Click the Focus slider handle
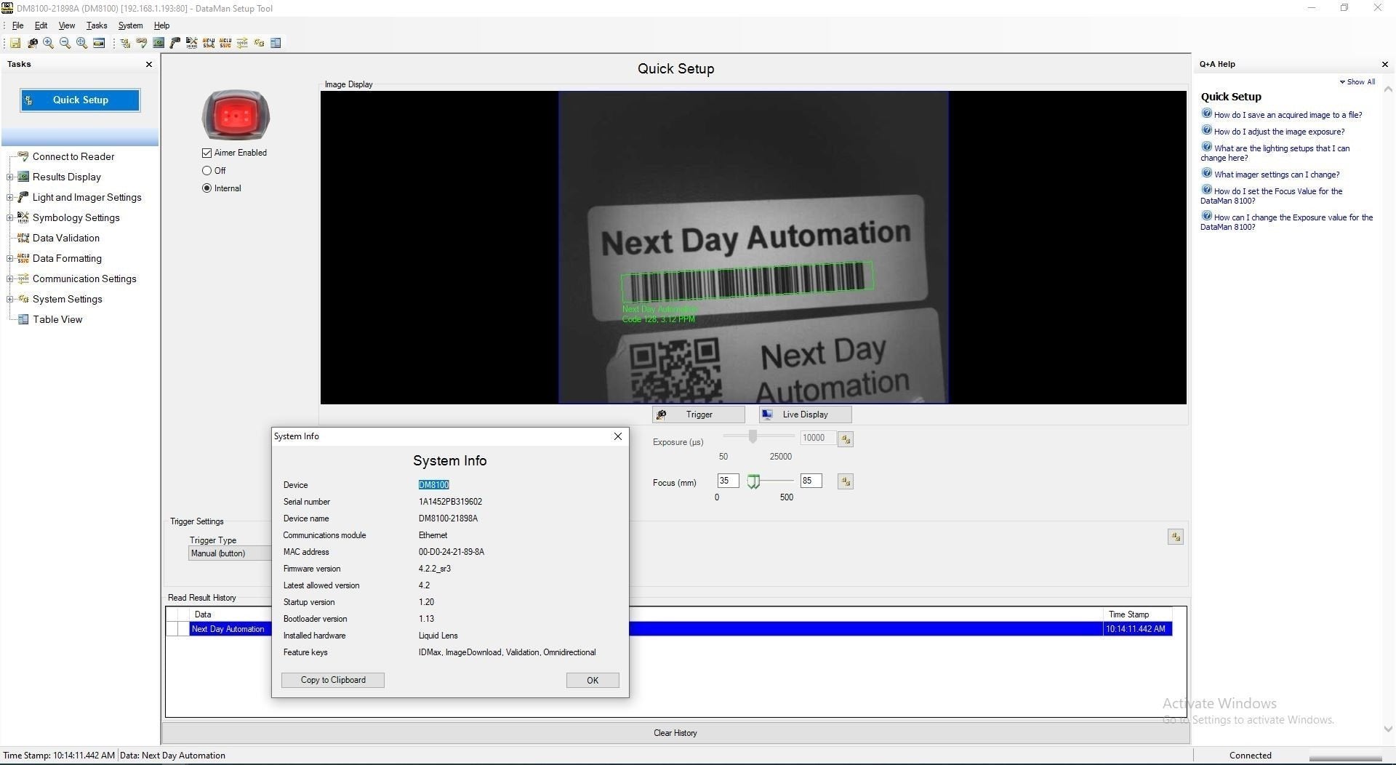The image size is (1396, 765). (x=754, y=481)
